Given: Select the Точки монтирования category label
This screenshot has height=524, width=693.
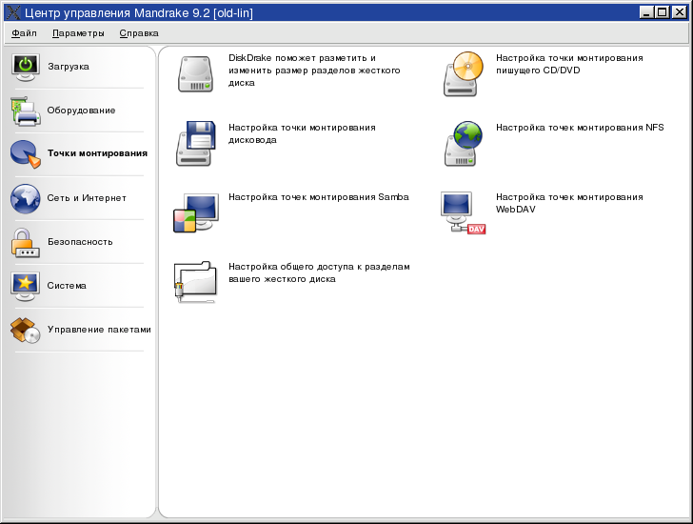Looking at the screenshot, I should pyautogui.click(x=97, y=153).
